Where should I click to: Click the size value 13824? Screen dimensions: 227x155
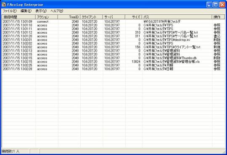136,62
